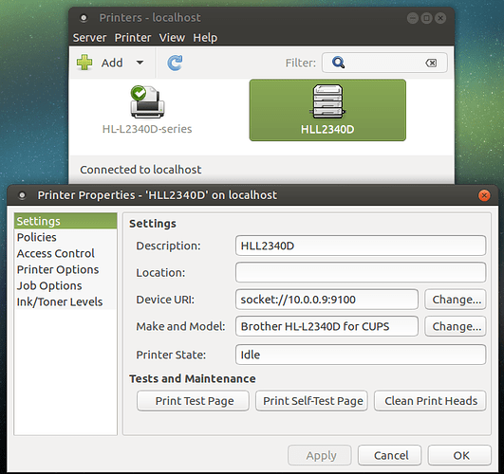Click Clean Print Heads button
Viewport: 504px width, 474px height.
(430, 401)
